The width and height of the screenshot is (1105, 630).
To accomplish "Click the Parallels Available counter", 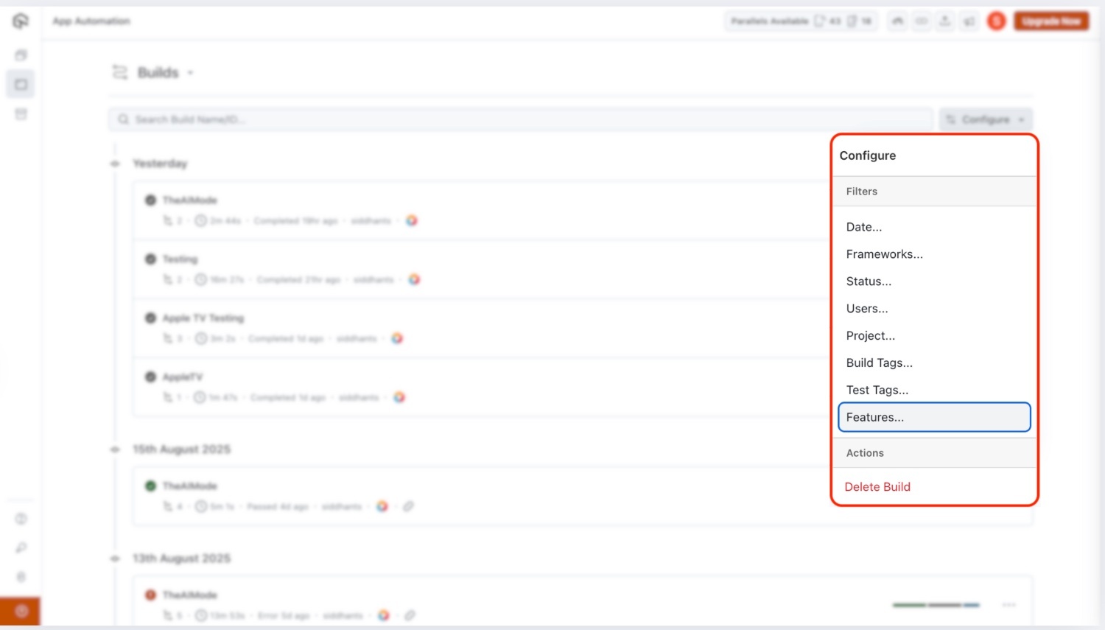I will 801,21.
